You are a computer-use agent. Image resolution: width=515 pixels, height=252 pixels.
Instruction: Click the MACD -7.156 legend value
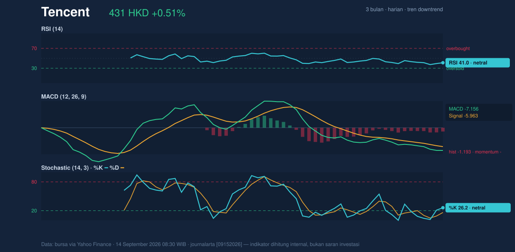(463, 109)
